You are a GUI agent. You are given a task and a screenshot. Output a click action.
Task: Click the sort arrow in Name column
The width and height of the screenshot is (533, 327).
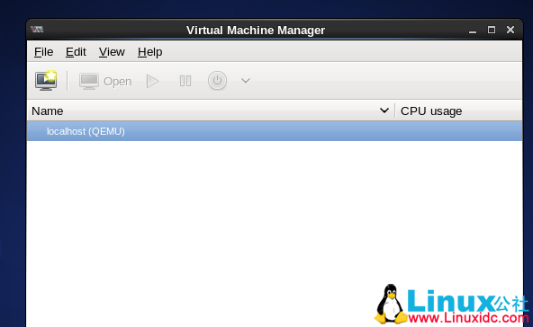tap(384, 110)
